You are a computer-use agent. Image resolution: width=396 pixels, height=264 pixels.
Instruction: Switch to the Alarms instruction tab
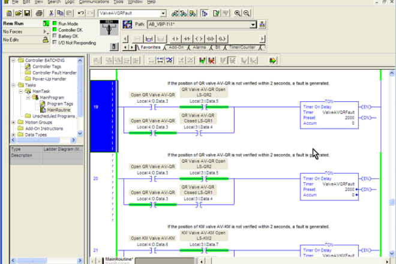199,47
